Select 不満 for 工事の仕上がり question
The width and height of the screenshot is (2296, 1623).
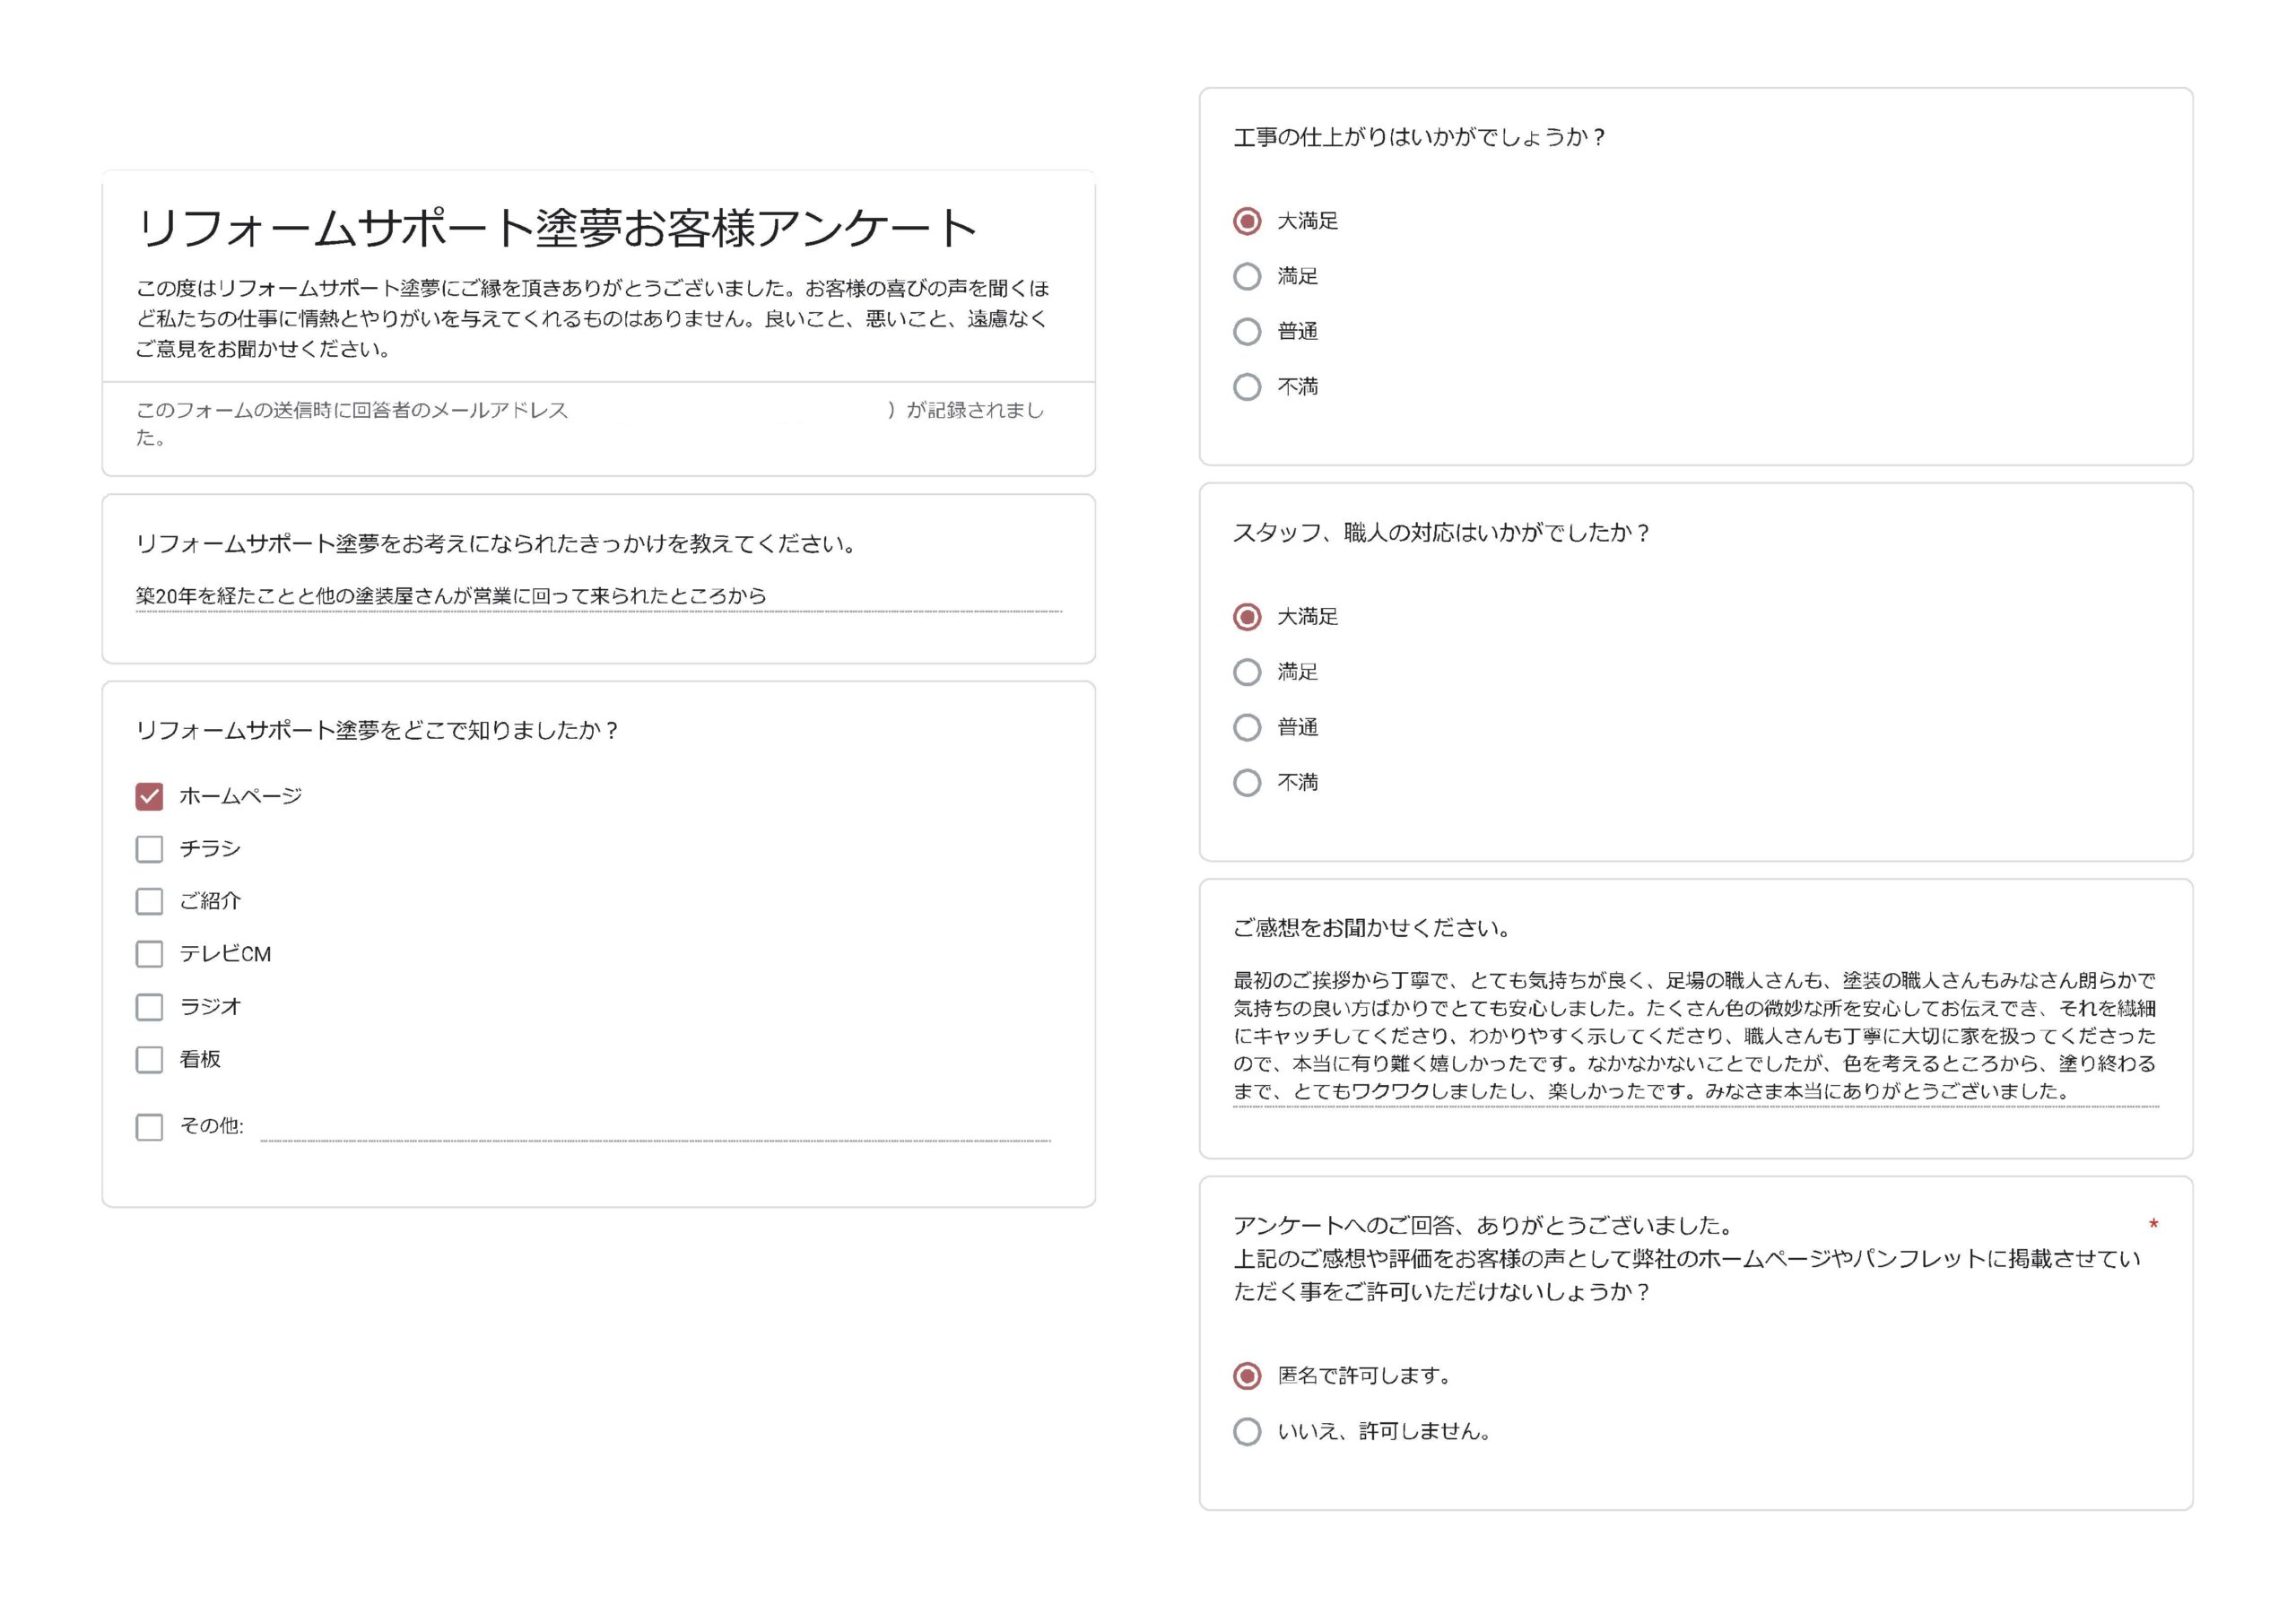click(x=1247, y=387)
